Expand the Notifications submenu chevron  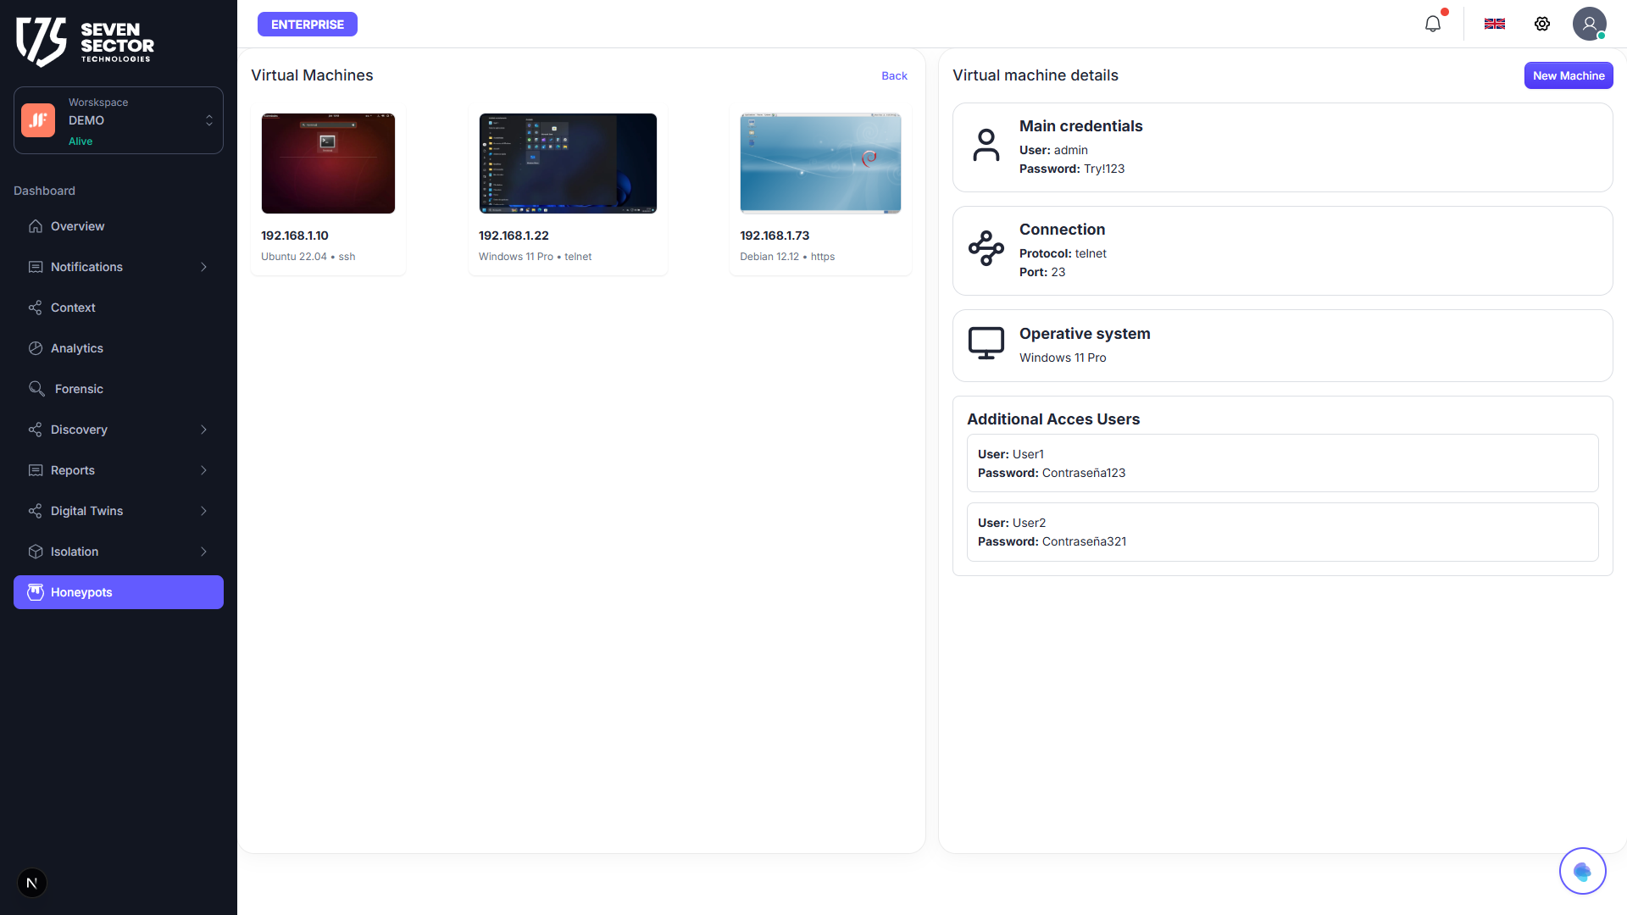click(x=203, y=267)
